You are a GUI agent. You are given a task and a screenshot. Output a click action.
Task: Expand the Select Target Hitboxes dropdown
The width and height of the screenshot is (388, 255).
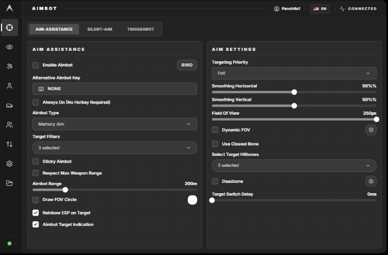(294, 165)
